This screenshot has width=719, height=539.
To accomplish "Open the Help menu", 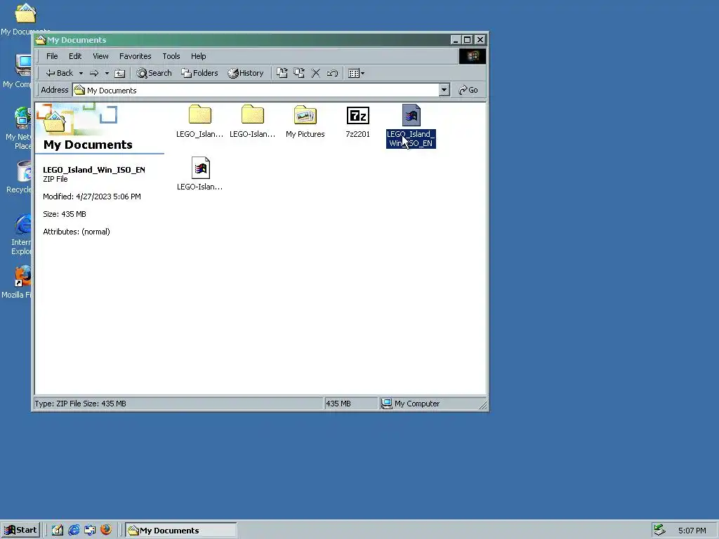I will pos(198,56).
